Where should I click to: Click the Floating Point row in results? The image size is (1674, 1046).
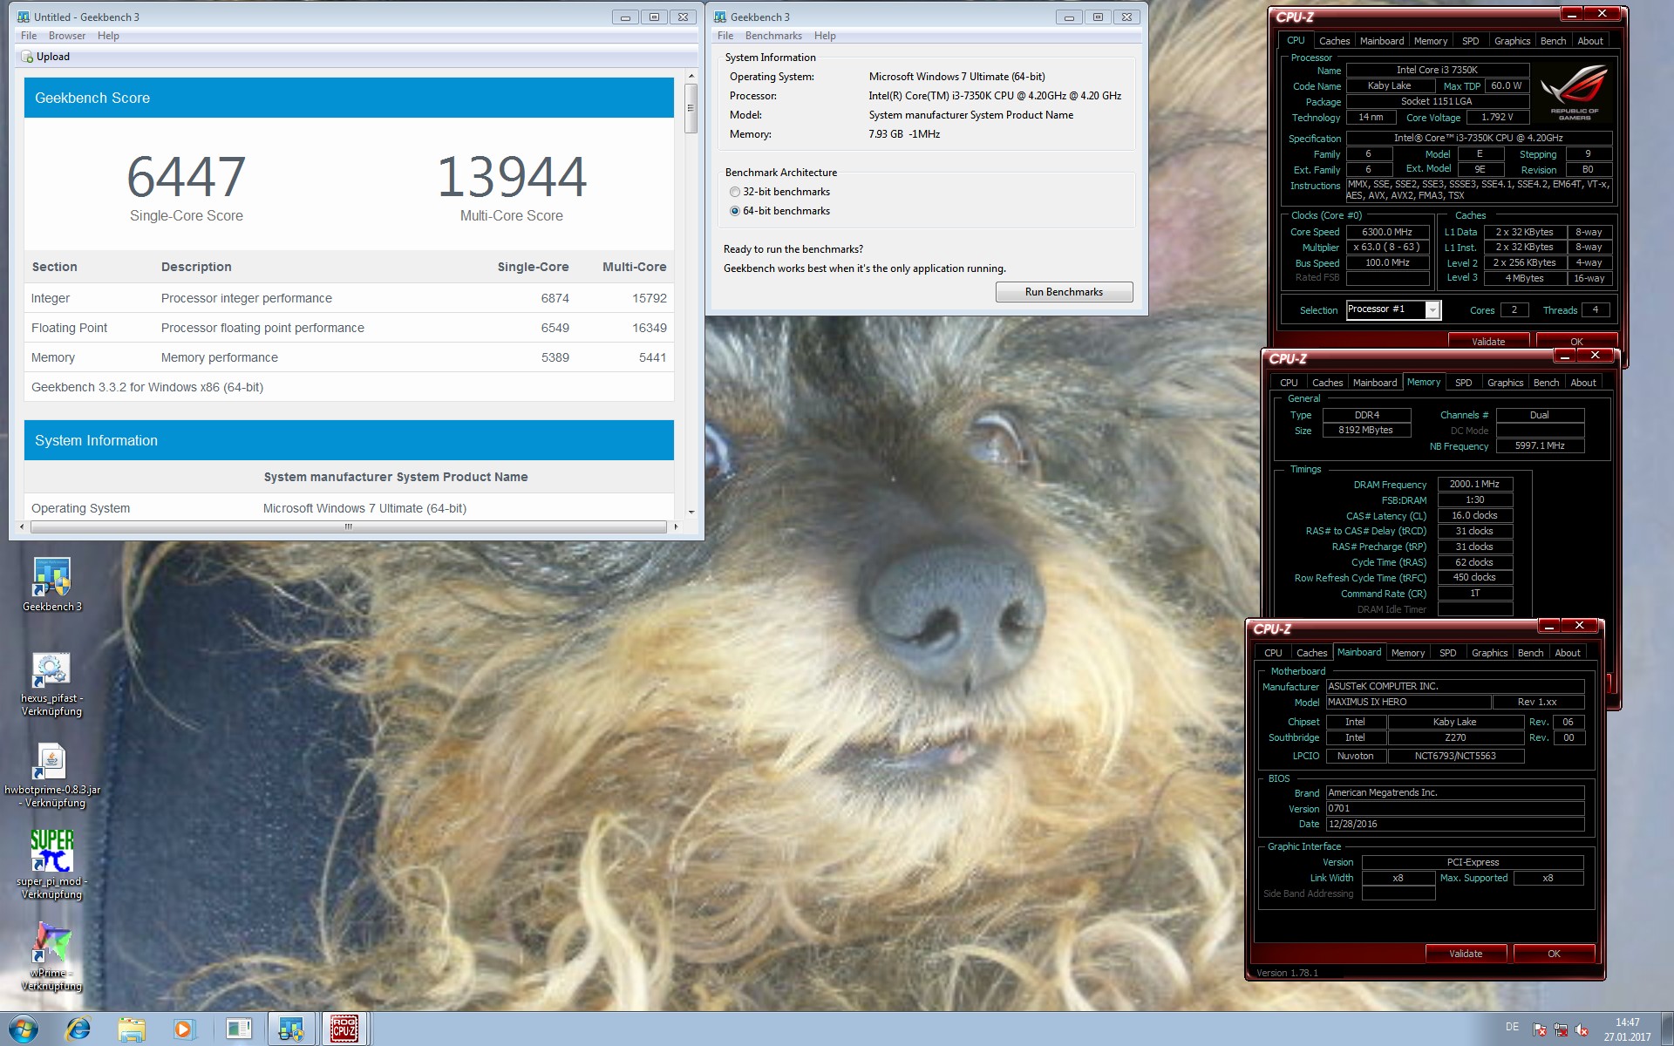pos(349,328)
